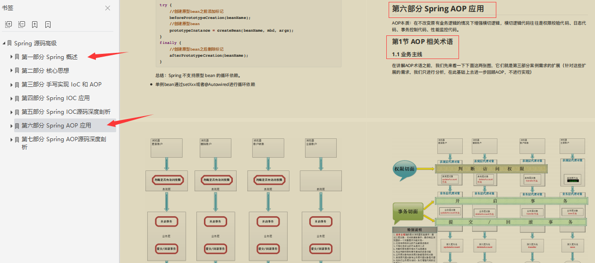Click the bookmark icon beside 第一部分 Spring 概述

(x=17, y=57)
